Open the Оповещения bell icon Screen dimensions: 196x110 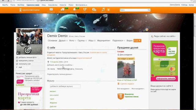[x=74, y=9]
